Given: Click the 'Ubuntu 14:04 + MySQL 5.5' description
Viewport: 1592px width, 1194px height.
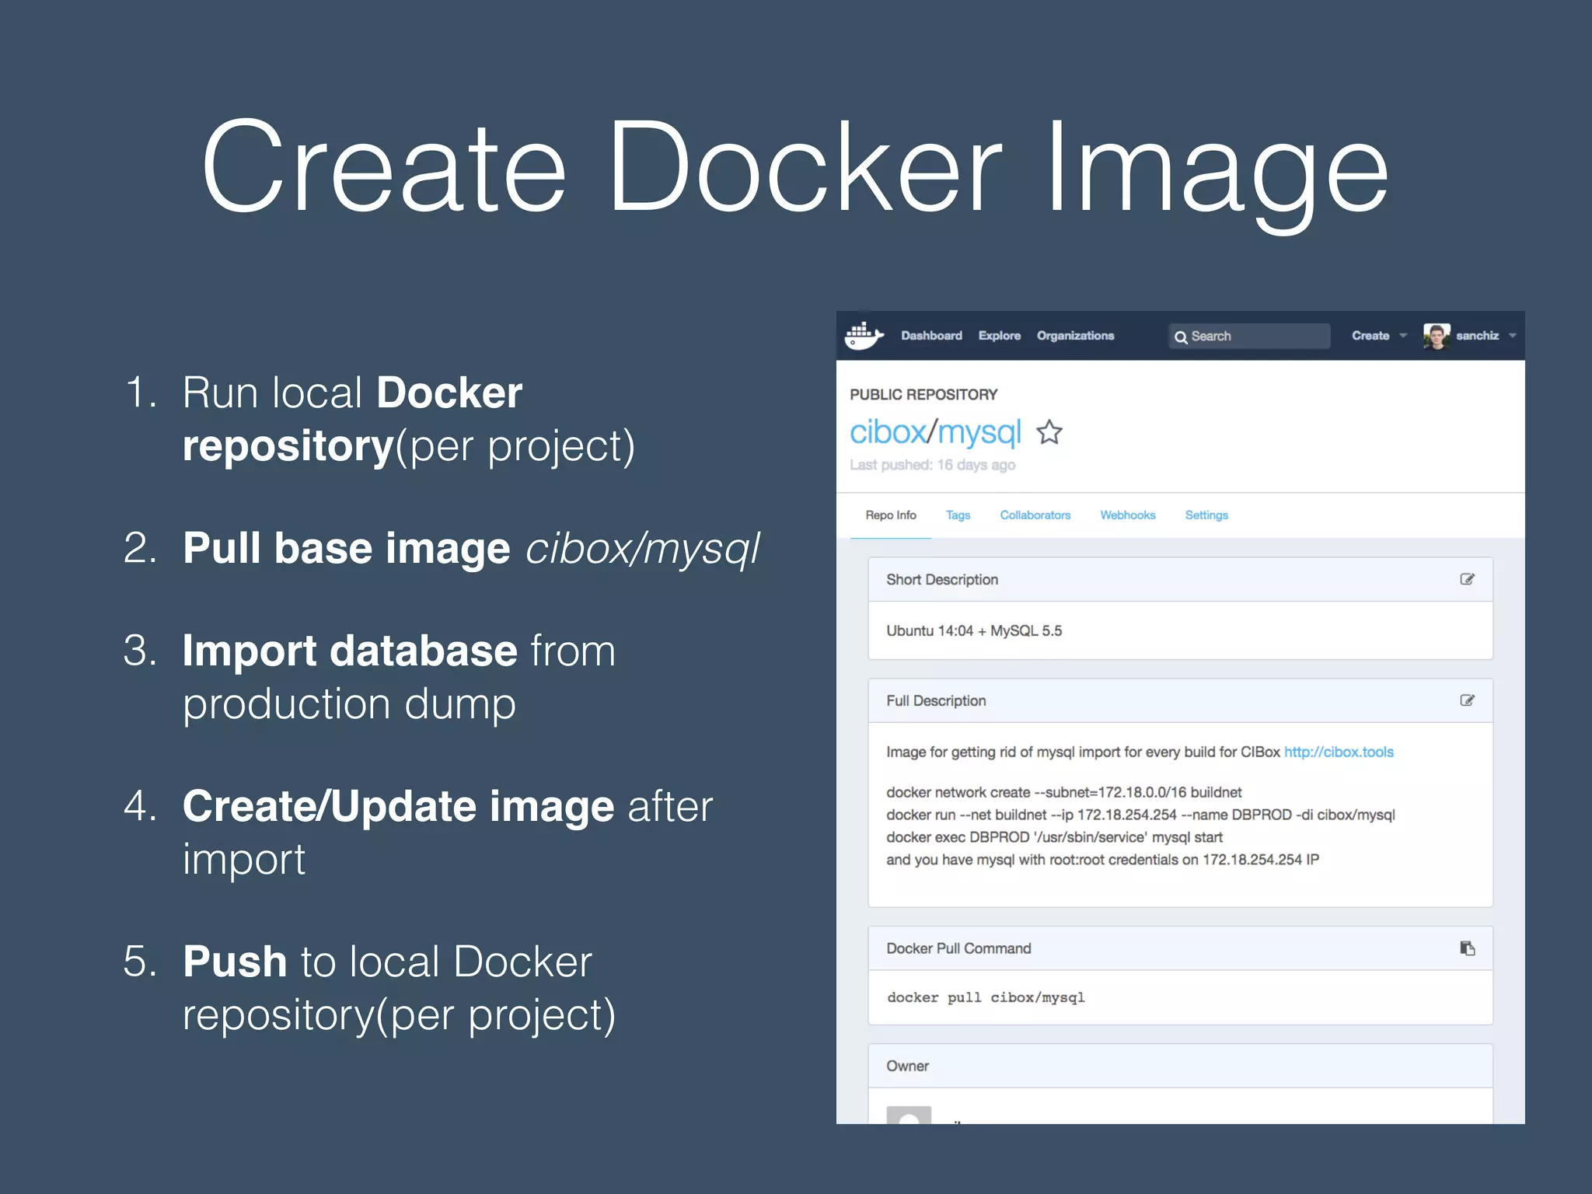Looking at the screenshot, I should pyautogui.click(x=974, y=630).
